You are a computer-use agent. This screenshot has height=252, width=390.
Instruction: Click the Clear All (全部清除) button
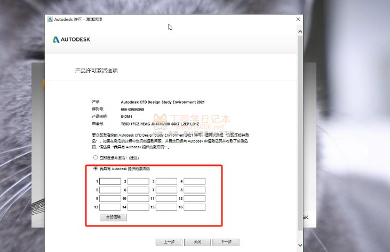tap(113, 217)
